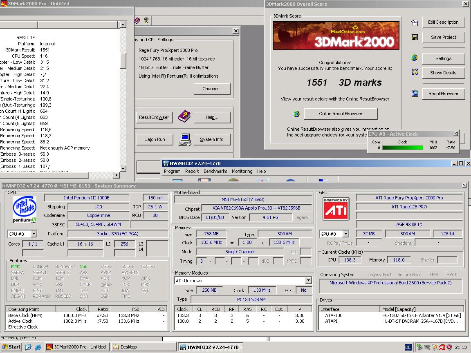The image size is (471, 353).
Task: Click the motherboard field 'MSI MS-6153 (VT693)'
Action: point(243,199)
